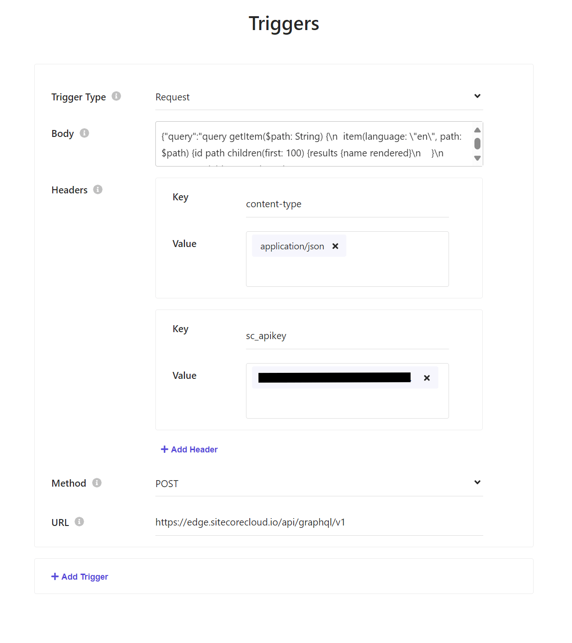
Task: Open the Method dropdown chevron
Action: [x=477, y=482]
